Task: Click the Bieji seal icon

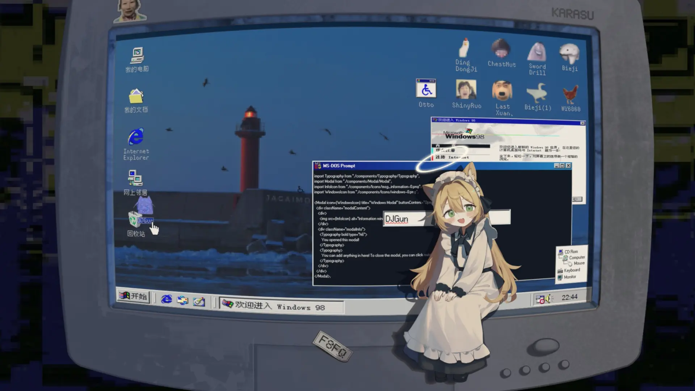Action: [570, 54]
